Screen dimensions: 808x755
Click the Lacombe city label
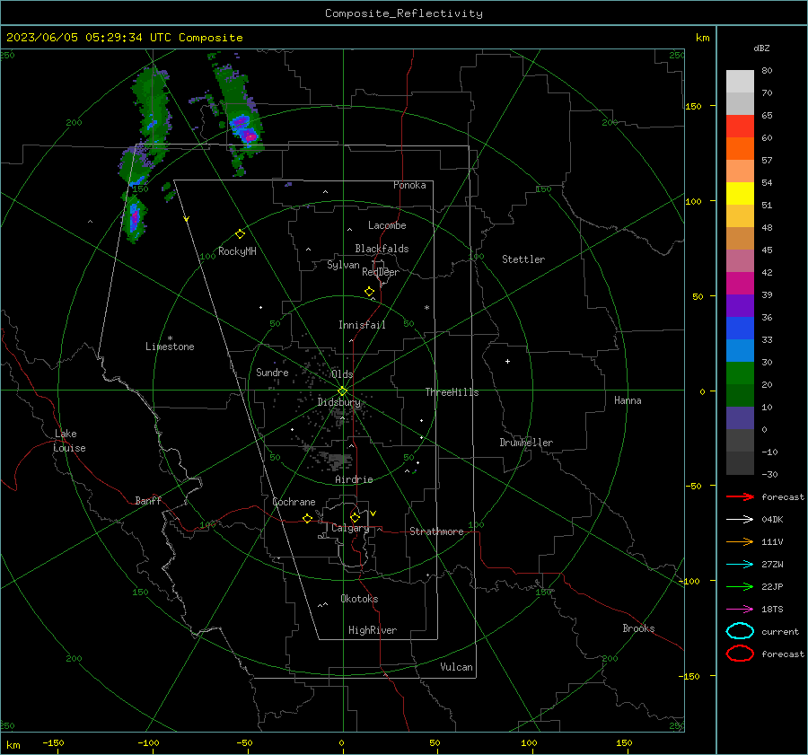click(387, 225)
